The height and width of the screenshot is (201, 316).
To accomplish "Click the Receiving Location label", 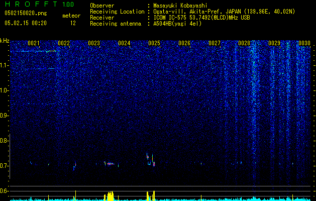I will (x=117, y=12).
